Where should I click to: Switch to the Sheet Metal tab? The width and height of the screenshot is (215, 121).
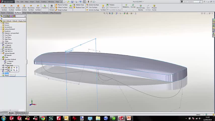(27, 13)
